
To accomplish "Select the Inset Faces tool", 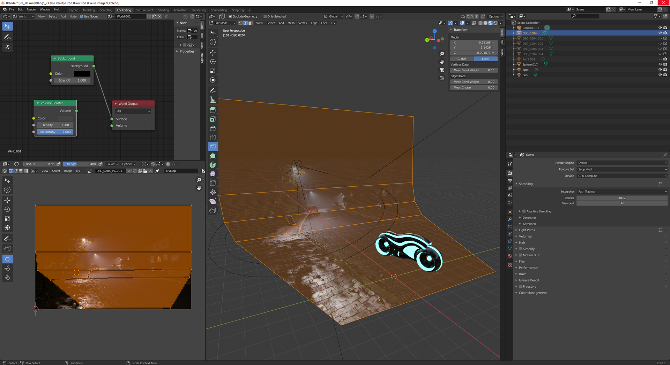I will coord(213,119).
